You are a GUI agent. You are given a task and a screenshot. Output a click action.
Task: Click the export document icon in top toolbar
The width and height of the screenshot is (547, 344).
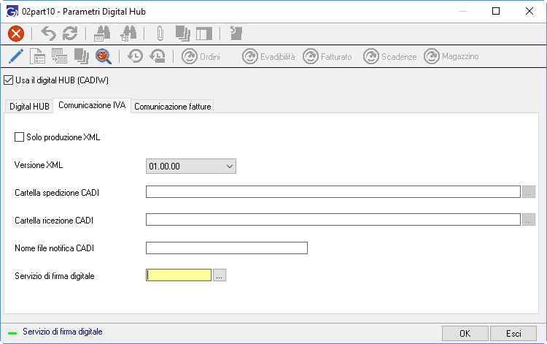point(236,34)
